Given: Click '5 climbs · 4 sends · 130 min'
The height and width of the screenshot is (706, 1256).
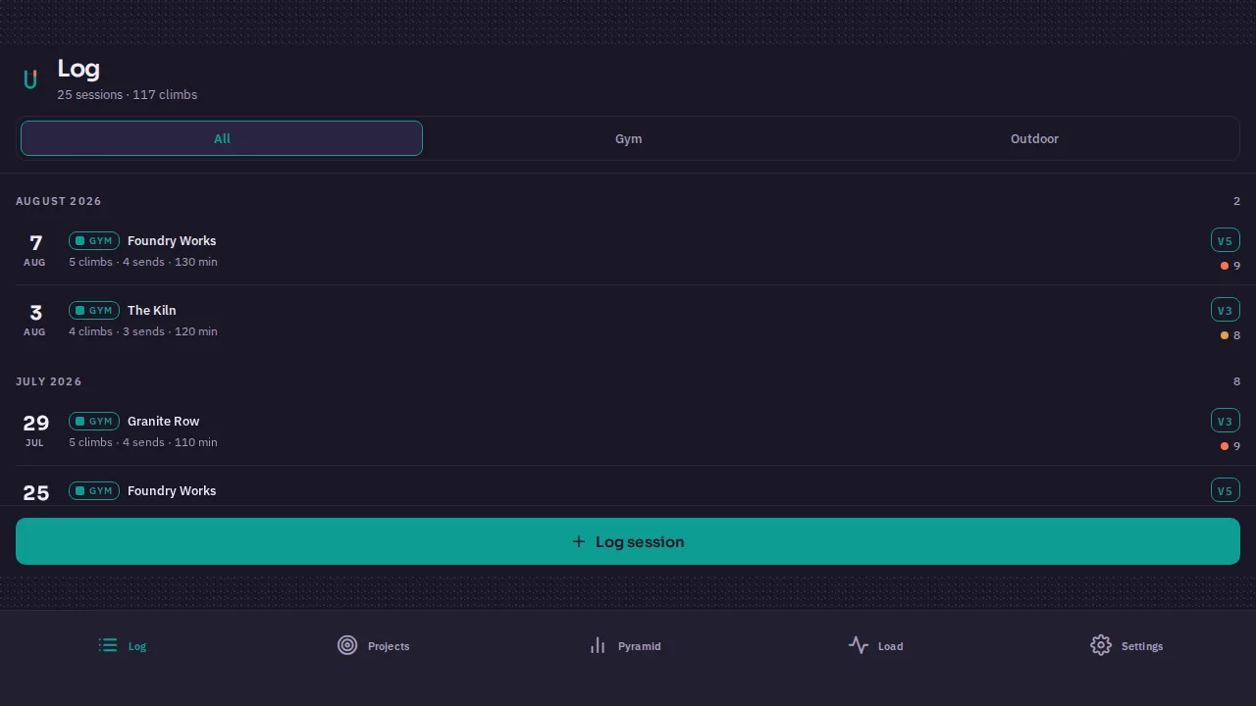Looking at the screenshot, I should [143, 262].
